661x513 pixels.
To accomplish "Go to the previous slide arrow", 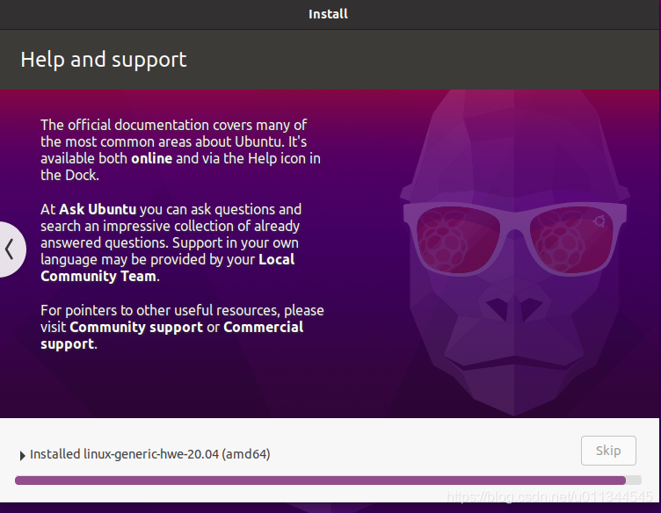I will pyautogui.click(x=11, y=249).
